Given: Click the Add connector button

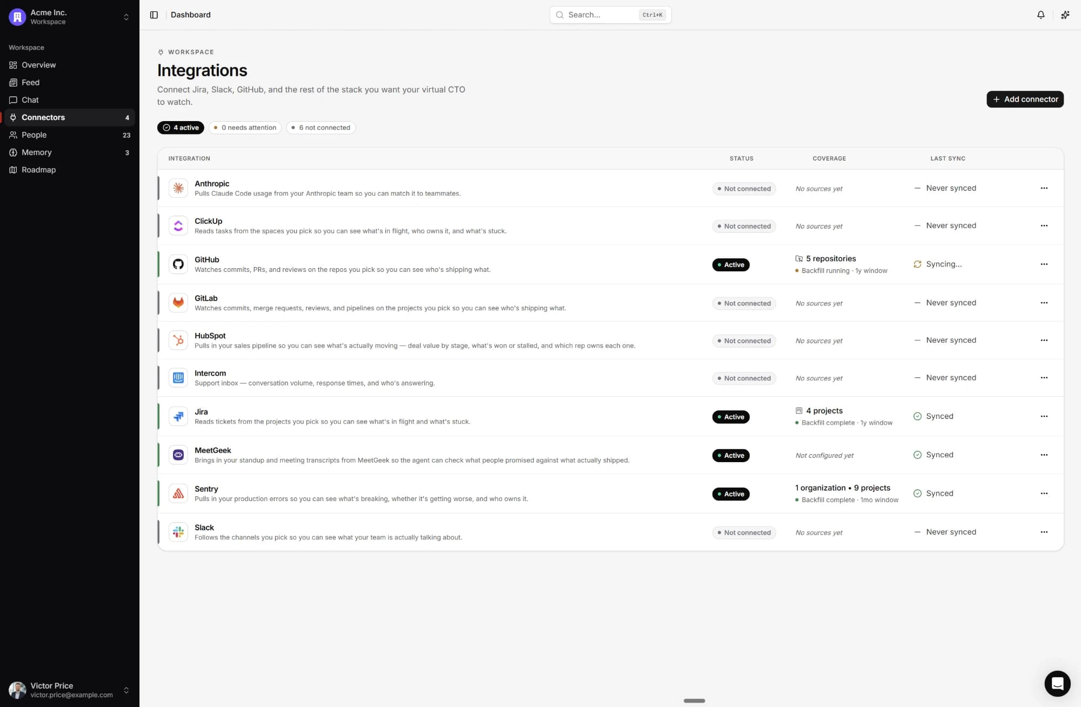Looking at the screenshot, I should pos(1025,99).
